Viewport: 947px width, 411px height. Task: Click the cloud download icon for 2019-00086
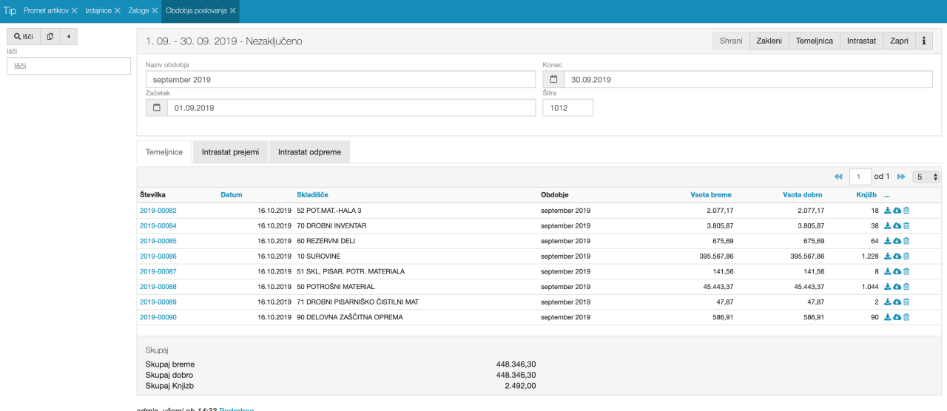click(897, 257)
